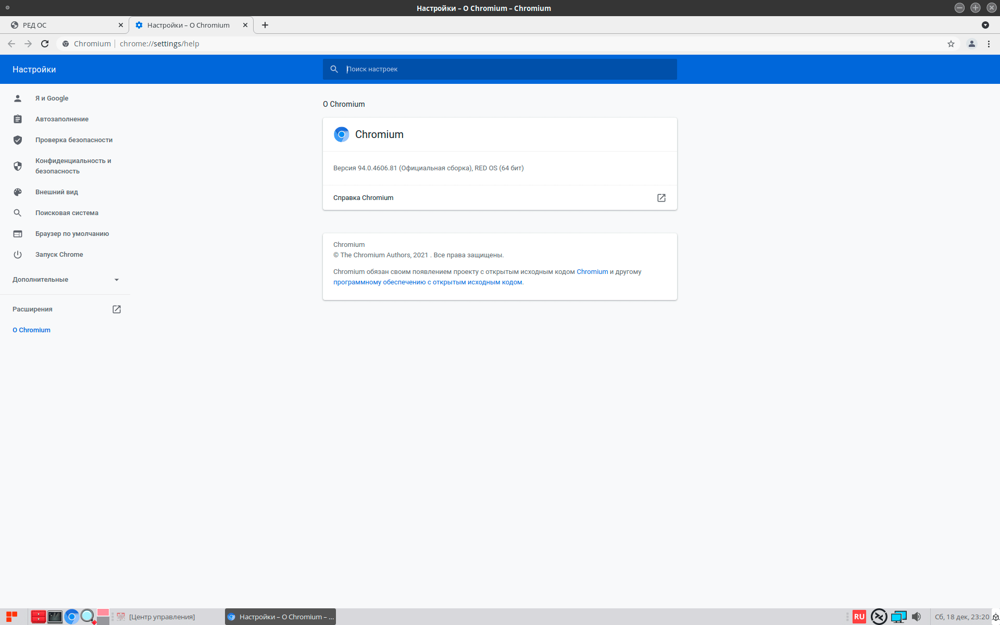Open the tab search dropdown arrow
The height and width of the screenshot is (625, 1000).
(x=985, y=25)
